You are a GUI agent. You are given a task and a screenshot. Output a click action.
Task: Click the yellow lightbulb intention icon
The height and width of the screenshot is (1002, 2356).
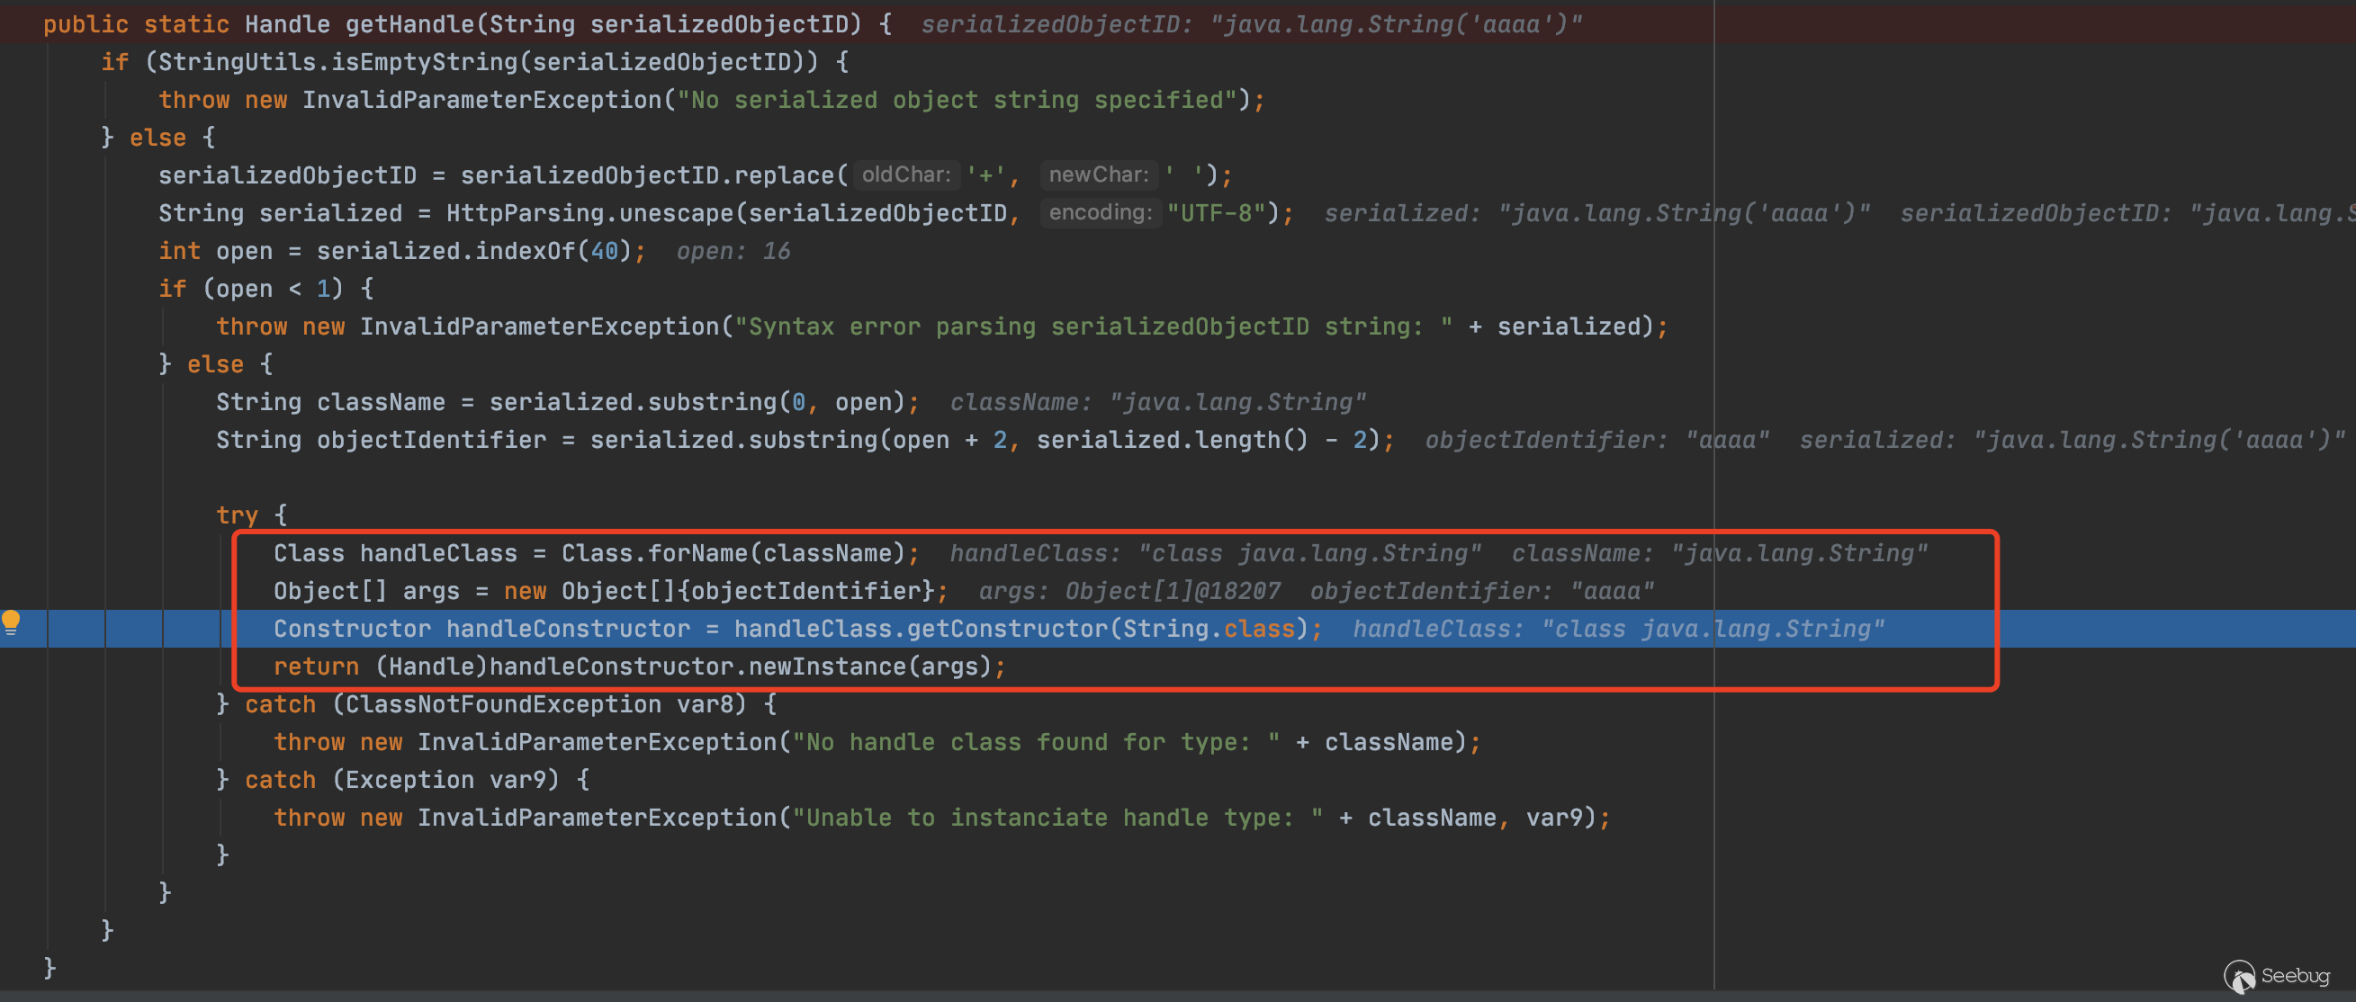coord(11,622)
